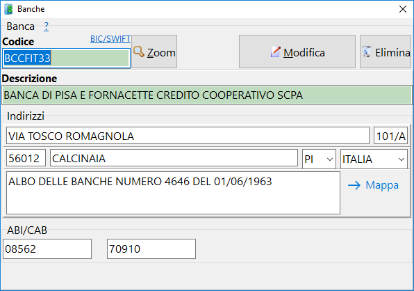
Task: Click the CAB field 70910
Action: pyautogui.click(x=151, y=249)
